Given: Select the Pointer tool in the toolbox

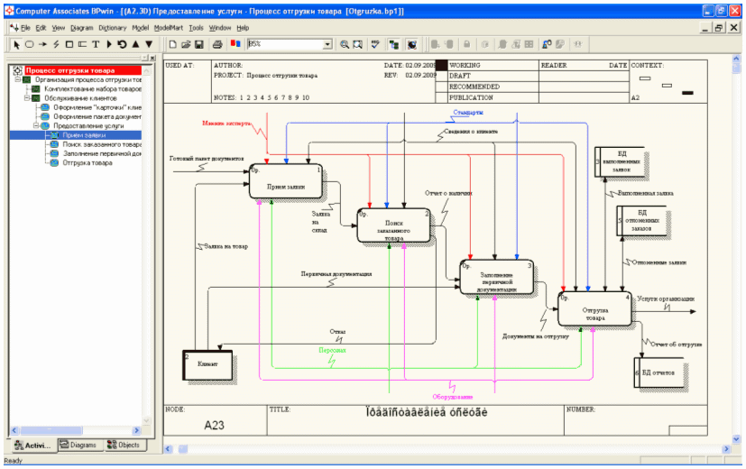Looking at the screenshot, I should coord(15,43).
